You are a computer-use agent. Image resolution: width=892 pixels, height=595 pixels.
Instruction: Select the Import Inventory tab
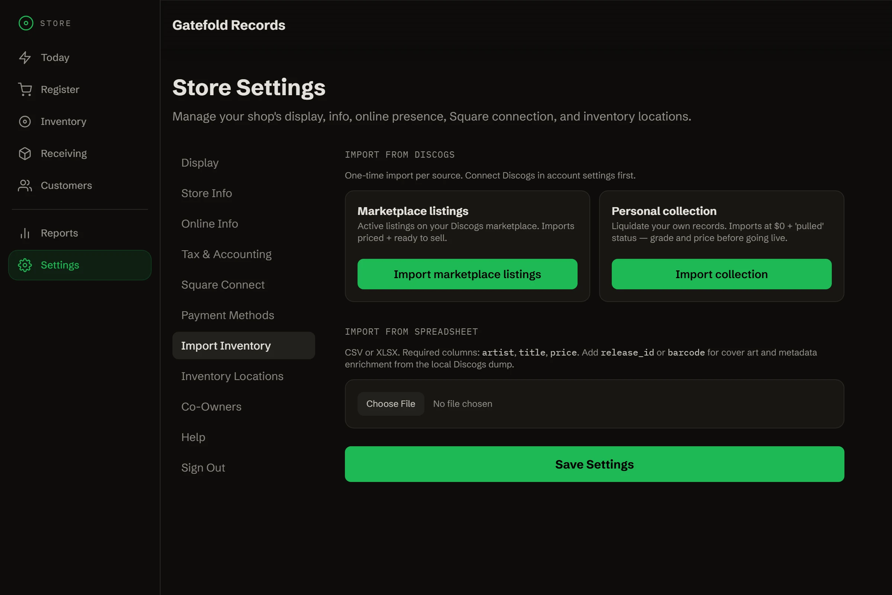pyautogui.click(x=243, y=346)
